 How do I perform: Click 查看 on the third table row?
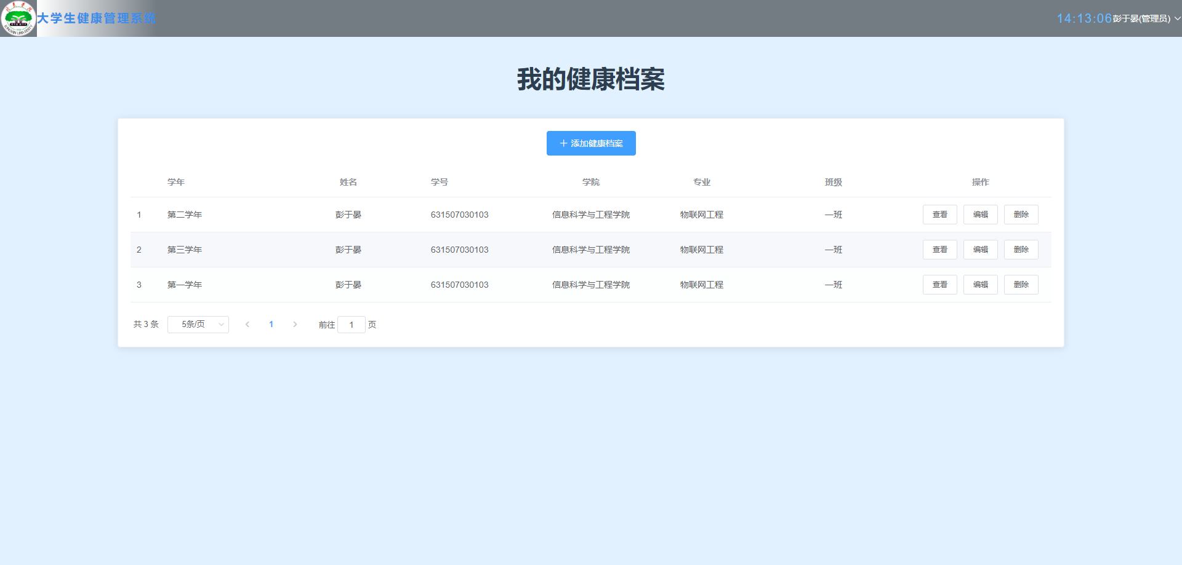(x=939, y=284)
